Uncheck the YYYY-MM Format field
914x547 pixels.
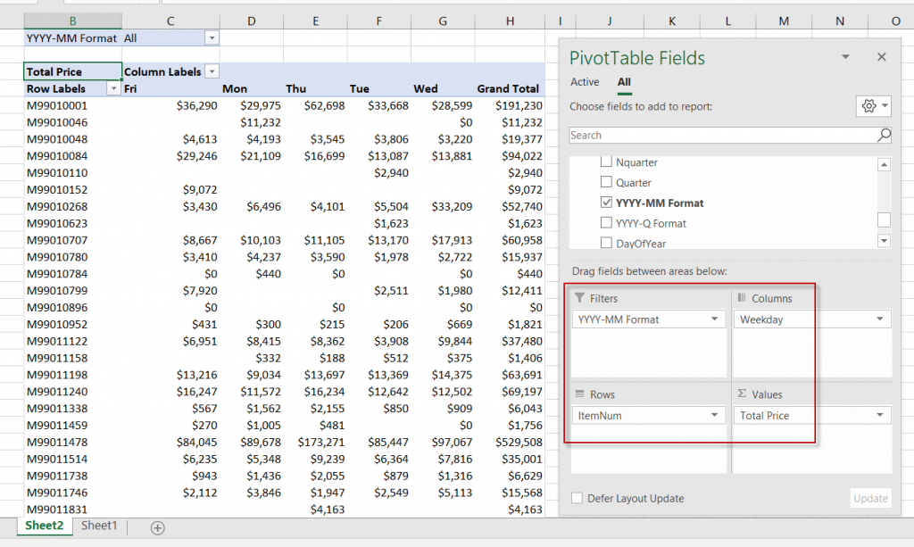click(607, 203)
